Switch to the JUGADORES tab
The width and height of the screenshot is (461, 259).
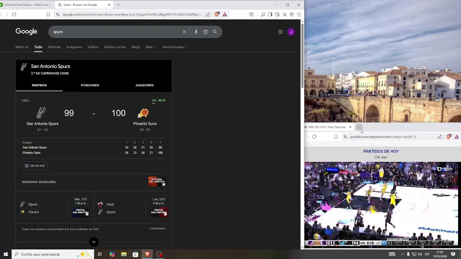[144, 85]
